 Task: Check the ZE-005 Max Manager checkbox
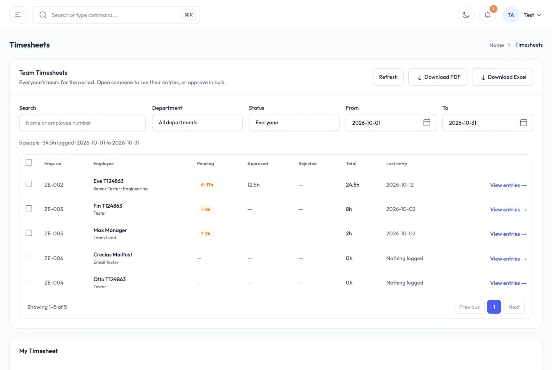click(29, 233)
